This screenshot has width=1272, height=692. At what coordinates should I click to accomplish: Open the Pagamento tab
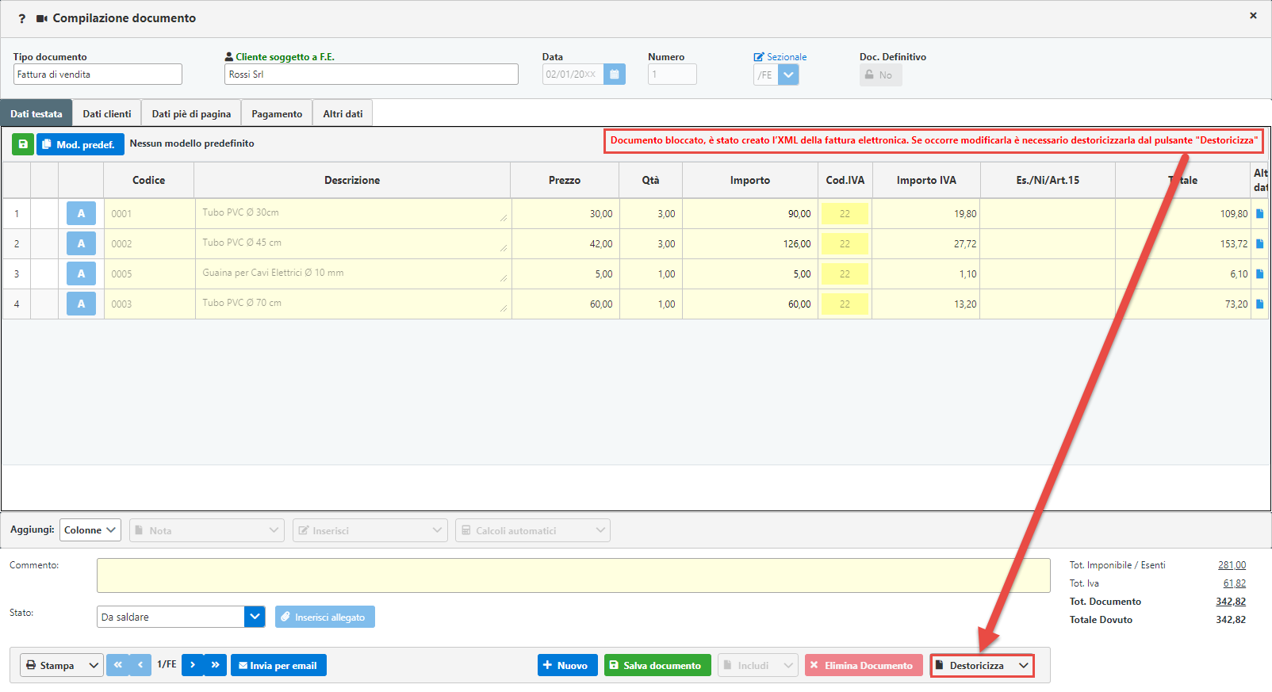click(277, 113)
